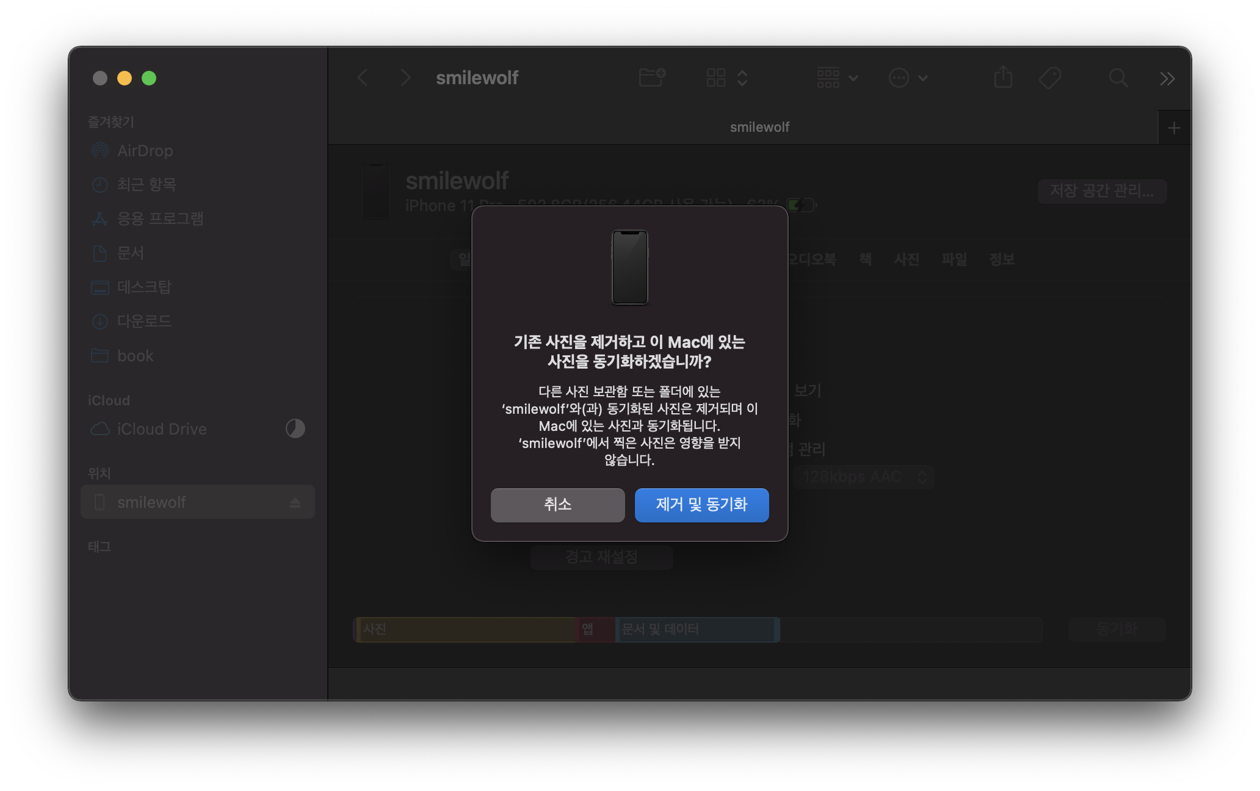Open the Share toolbar icon
Viewport: 1260px width, 791px height.
[x=1003, y=78]
